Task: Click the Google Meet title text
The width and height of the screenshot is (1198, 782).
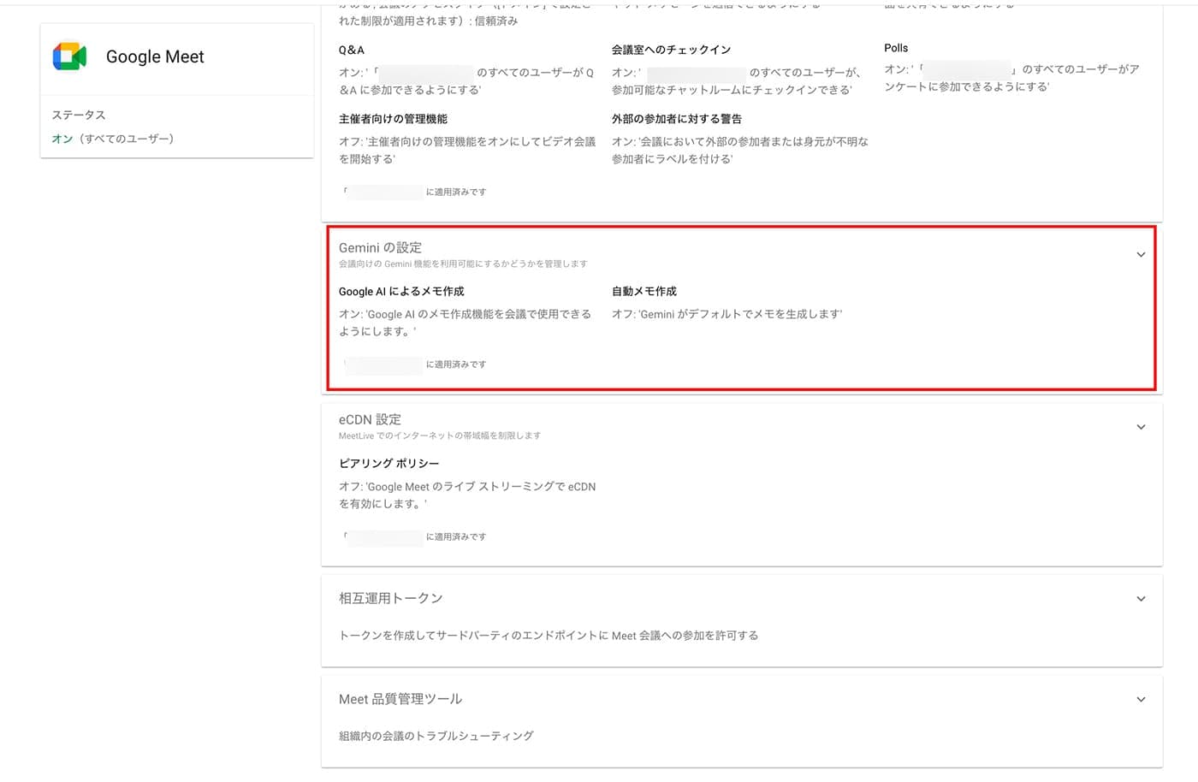Action: pos(155,56)
